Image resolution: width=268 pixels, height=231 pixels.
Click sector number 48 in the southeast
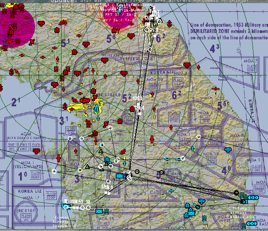[226, 170]
